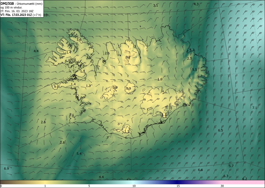Click the 4.3 precipitable water value
The height and width of the screenshot is (188, 265).
point(196,4)
